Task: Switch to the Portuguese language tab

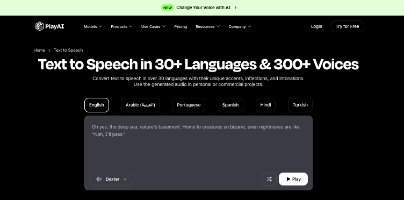Action: pos(189,105)
